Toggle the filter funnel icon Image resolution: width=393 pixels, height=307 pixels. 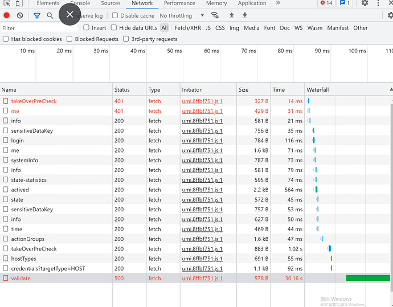click(x=37, y=15)
